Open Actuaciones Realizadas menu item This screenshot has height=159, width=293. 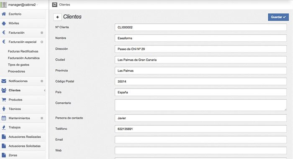[23, 136]
